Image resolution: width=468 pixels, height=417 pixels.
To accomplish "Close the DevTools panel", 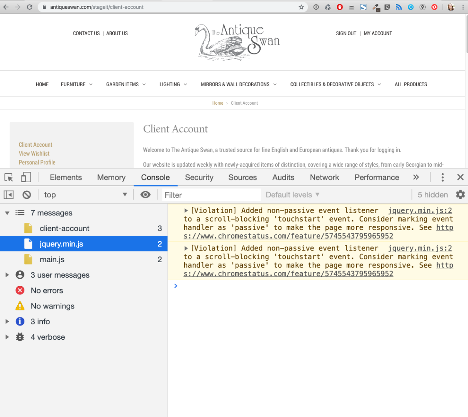I will [460, 177].
